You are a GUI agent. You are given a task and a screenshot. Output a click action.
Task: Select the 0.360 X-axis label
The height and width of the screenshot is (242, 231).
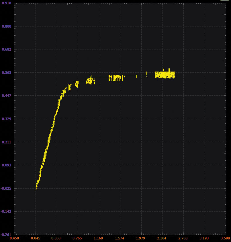[x=56, y=238]
